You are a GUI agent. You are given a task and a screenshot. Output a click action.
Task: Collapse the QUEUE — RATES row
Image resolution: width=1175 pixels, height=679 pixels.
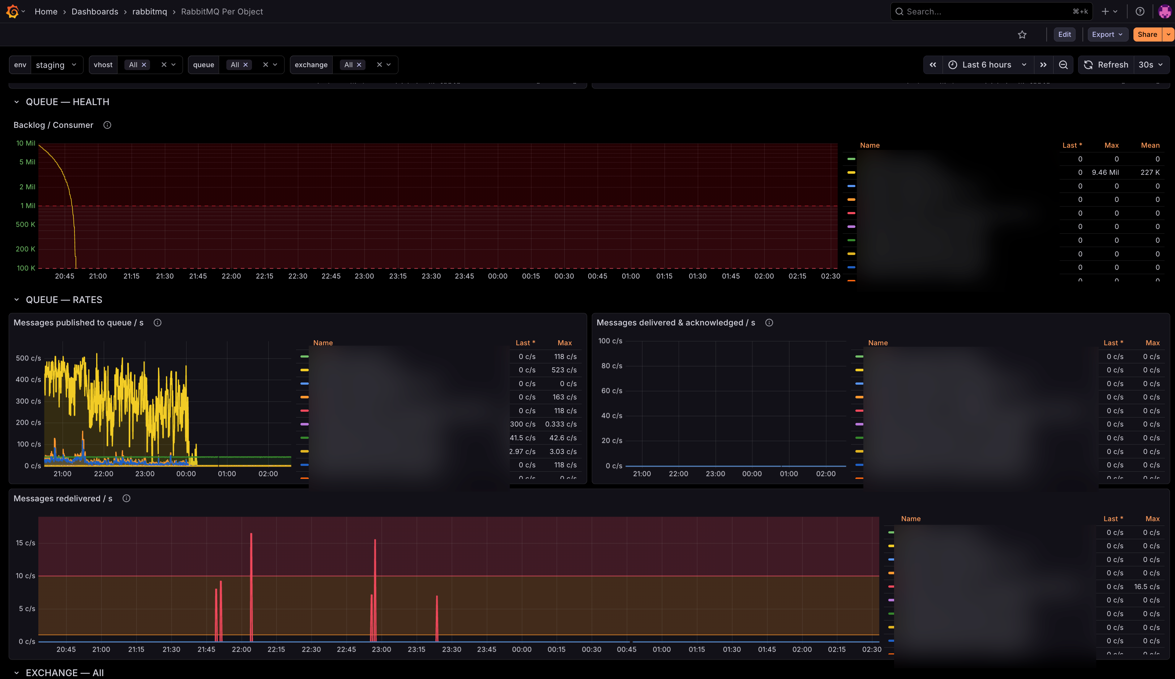(x=16, y=300)
